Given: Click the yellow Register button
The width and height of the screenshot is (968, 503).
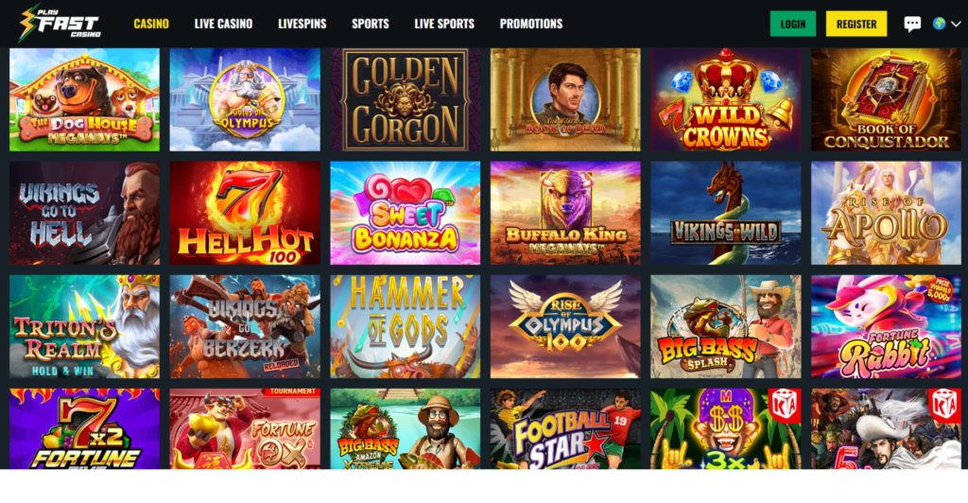Looking at the screenshot, I should 856,24.
